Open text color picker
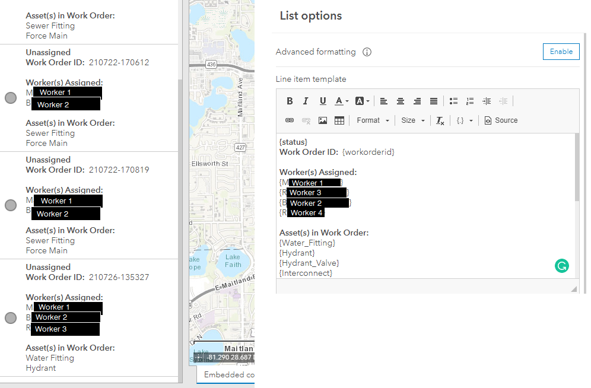 pos(341,101)
